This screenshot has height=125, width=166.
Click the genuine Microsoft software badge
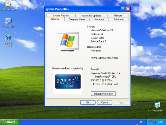coord(68,81)
